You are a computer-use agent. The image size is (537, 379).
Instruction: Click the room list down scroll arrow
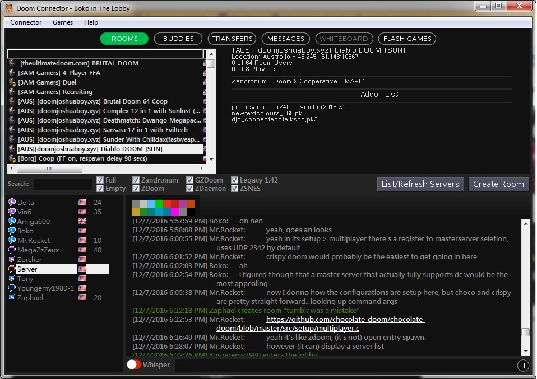click(x=211, y=160)
